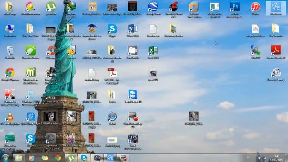Click the volume speaker icon in system tray
This screenshot has height=162, width=288.
[x=259, y=158]
